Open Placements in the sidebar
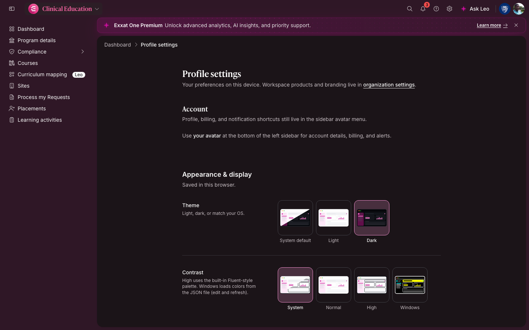 pyautogui.click(x=47, y=109)
